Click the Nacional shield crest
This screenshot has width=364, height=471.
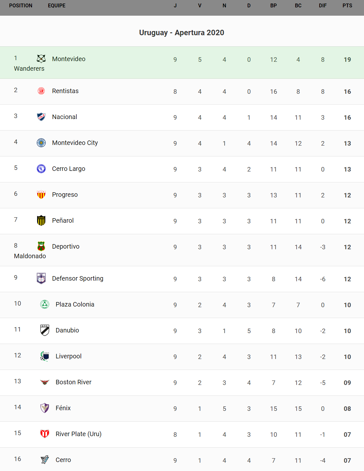click(41, 117)
